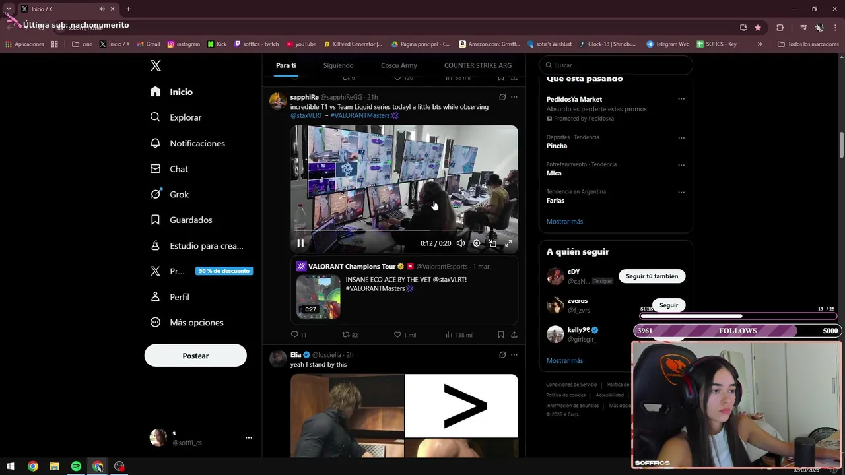The image size is (845, 475).
Task: Click the Buscar search field
Action: point(616,65)
